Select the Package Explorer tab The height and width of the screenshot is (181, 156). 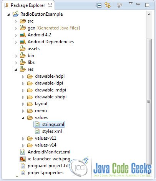28,5
